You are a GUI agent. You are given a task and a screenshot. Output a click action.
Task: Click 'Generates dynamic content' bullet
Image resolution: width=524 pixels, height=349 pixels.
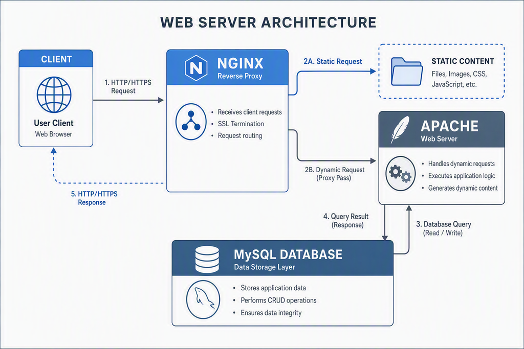pos(463,188)
